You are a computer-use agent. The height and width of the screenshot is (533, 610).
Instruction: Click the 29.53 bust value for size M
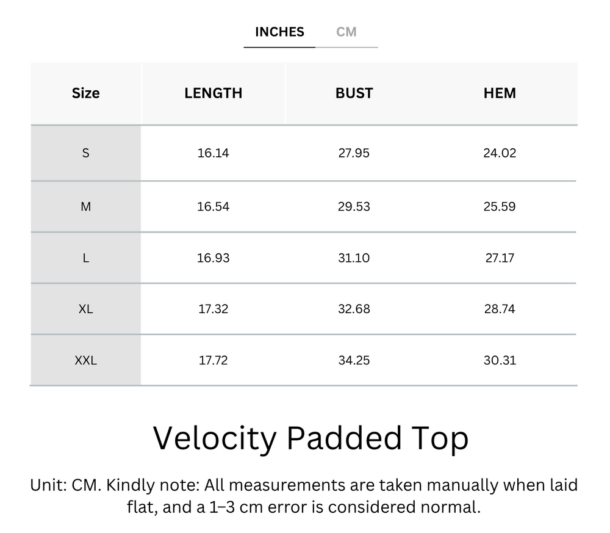click(354, 206)
